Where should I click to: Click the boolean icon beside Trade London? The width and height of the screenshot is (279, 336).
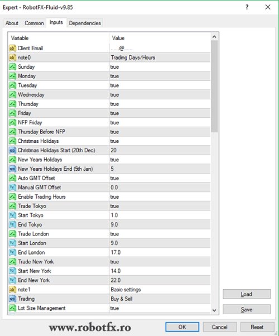pos(12,234)
